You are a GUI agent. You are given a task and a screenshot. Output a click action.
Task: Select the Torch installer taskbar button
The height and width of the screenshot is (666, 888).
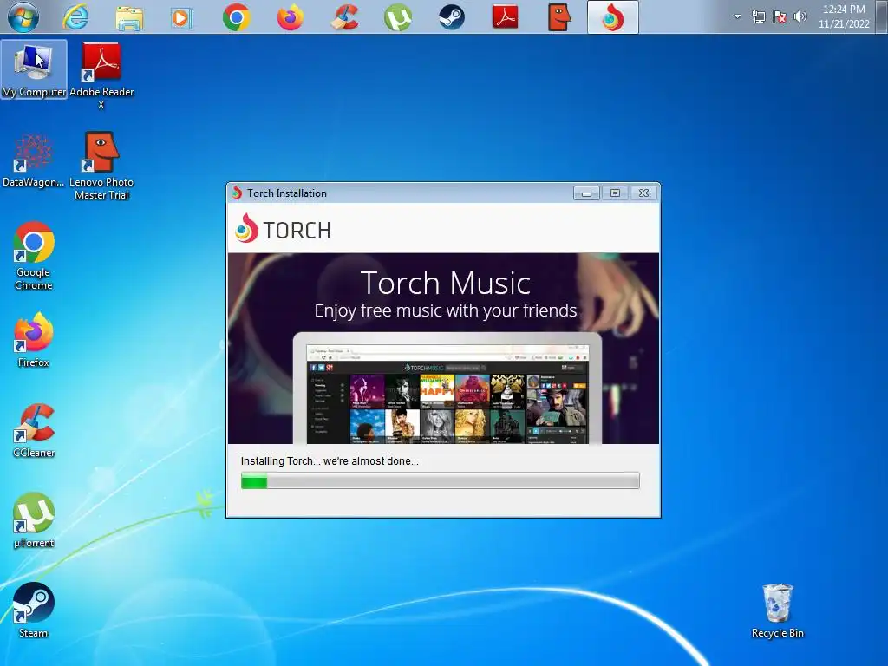pos(613,17)
